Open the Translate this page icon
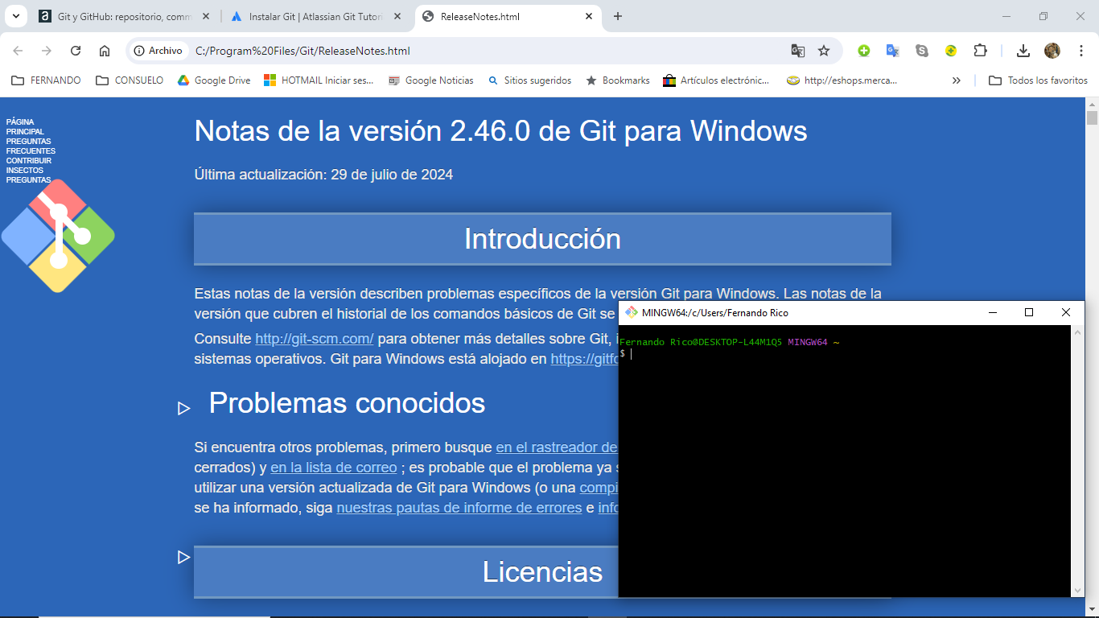The image size is (1099, 618). click(798, 51)
